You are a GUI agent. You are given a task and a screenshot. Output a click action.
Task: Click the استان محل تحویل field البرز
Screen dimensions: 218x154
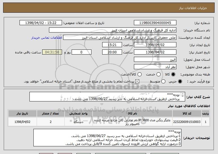pyautogui.click(x=155, y=60)
